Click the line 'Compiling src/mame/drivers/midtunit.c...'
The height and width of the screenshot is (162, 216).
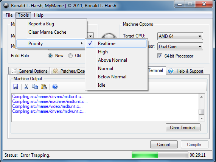pyautogui.click(x=48, y=97)
